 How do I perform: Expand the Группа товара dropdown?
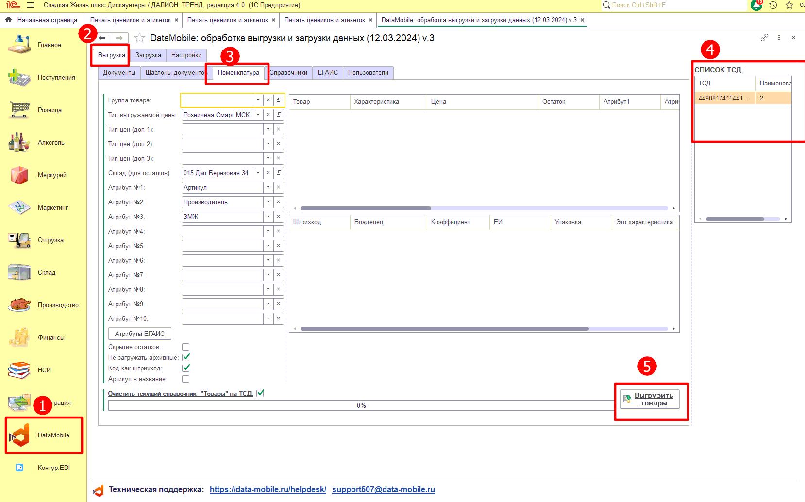tap(258, 100)
